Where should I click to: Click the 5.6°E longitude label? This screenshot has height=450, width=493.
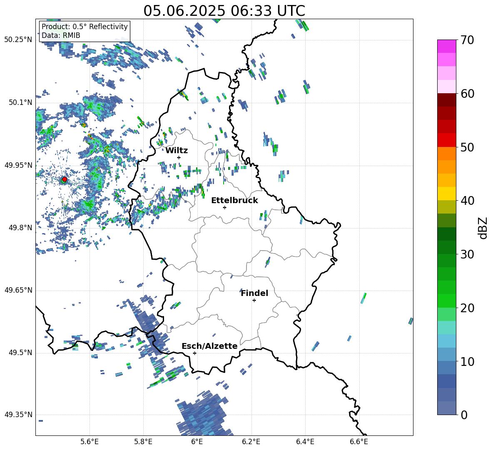[x=90, y=442]
